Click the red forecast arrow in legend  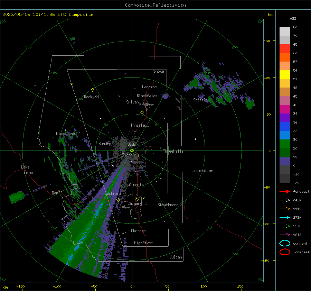[285, 191]
